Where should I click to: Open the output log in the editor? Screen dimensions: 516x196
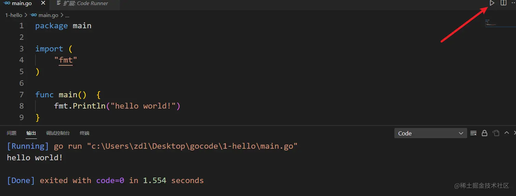(x=496, y=133)
